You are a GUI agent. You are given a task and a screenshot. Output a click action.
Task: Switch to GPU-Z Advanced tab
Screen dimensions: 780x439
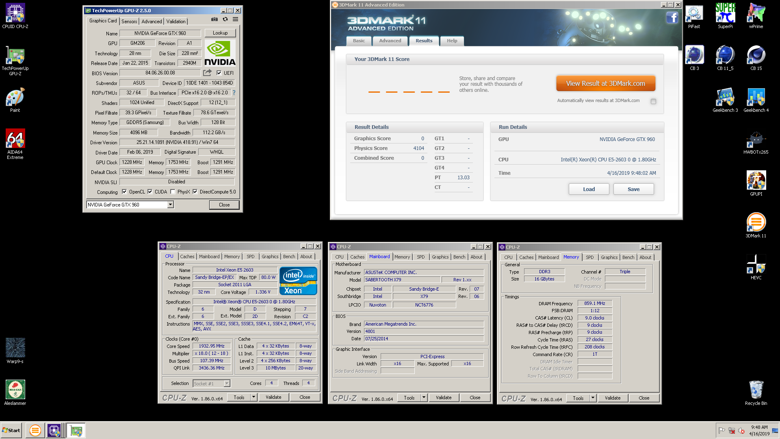(152, 22)
